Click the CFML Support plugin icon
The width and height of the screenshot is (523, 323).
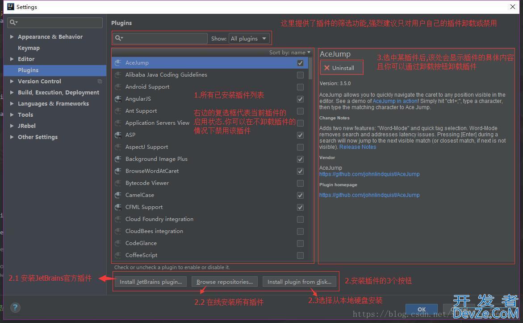pos(118,207)
